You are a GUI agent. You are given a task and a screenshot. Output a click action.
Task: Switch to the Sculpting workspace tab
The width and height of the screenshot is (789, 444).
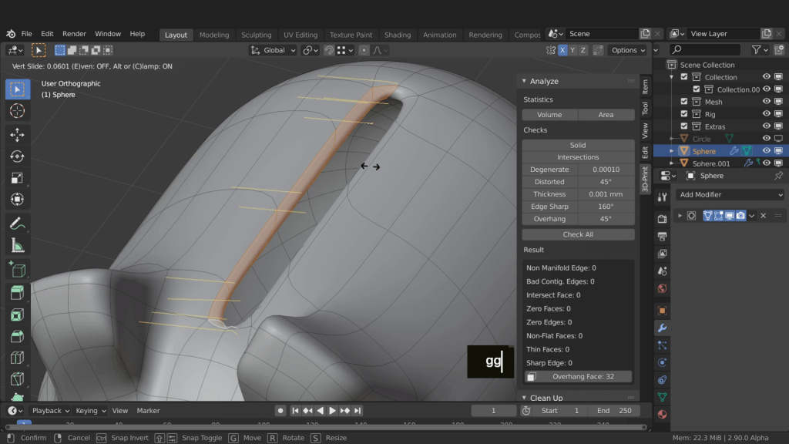coord(256,35)
